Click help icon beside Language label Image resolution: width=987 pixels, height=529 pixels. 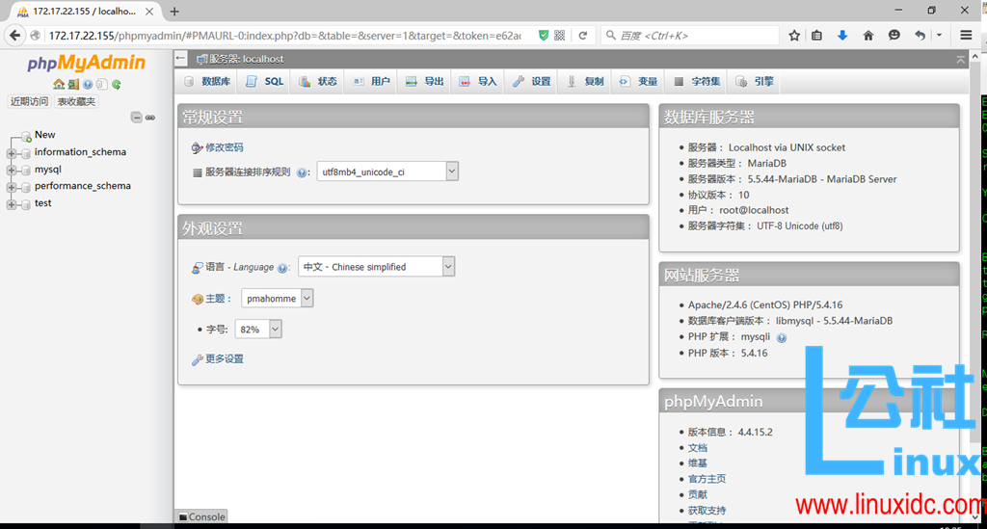coord(282,268)
